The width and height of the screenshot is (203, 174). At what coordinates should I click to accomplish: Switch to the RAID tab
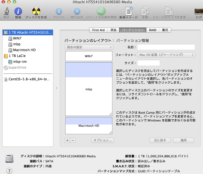[x=153, y=30]
